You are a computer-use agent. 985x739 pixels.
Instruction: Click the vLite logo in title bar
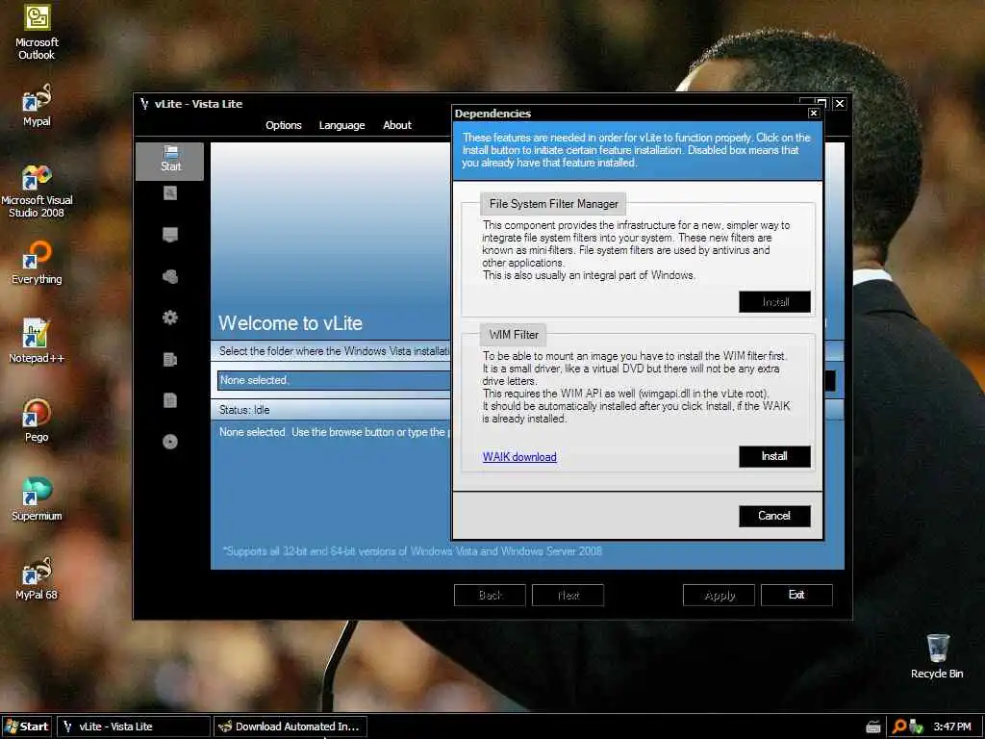144,104
